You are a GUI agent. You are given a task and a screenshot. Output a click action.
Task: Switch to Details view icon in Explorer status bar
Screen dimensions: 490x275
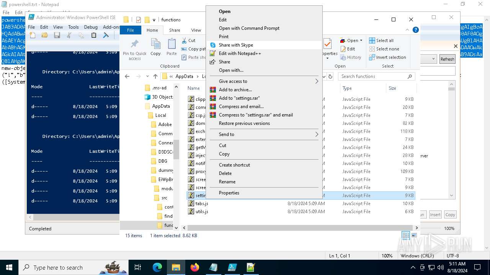[405, 236]
